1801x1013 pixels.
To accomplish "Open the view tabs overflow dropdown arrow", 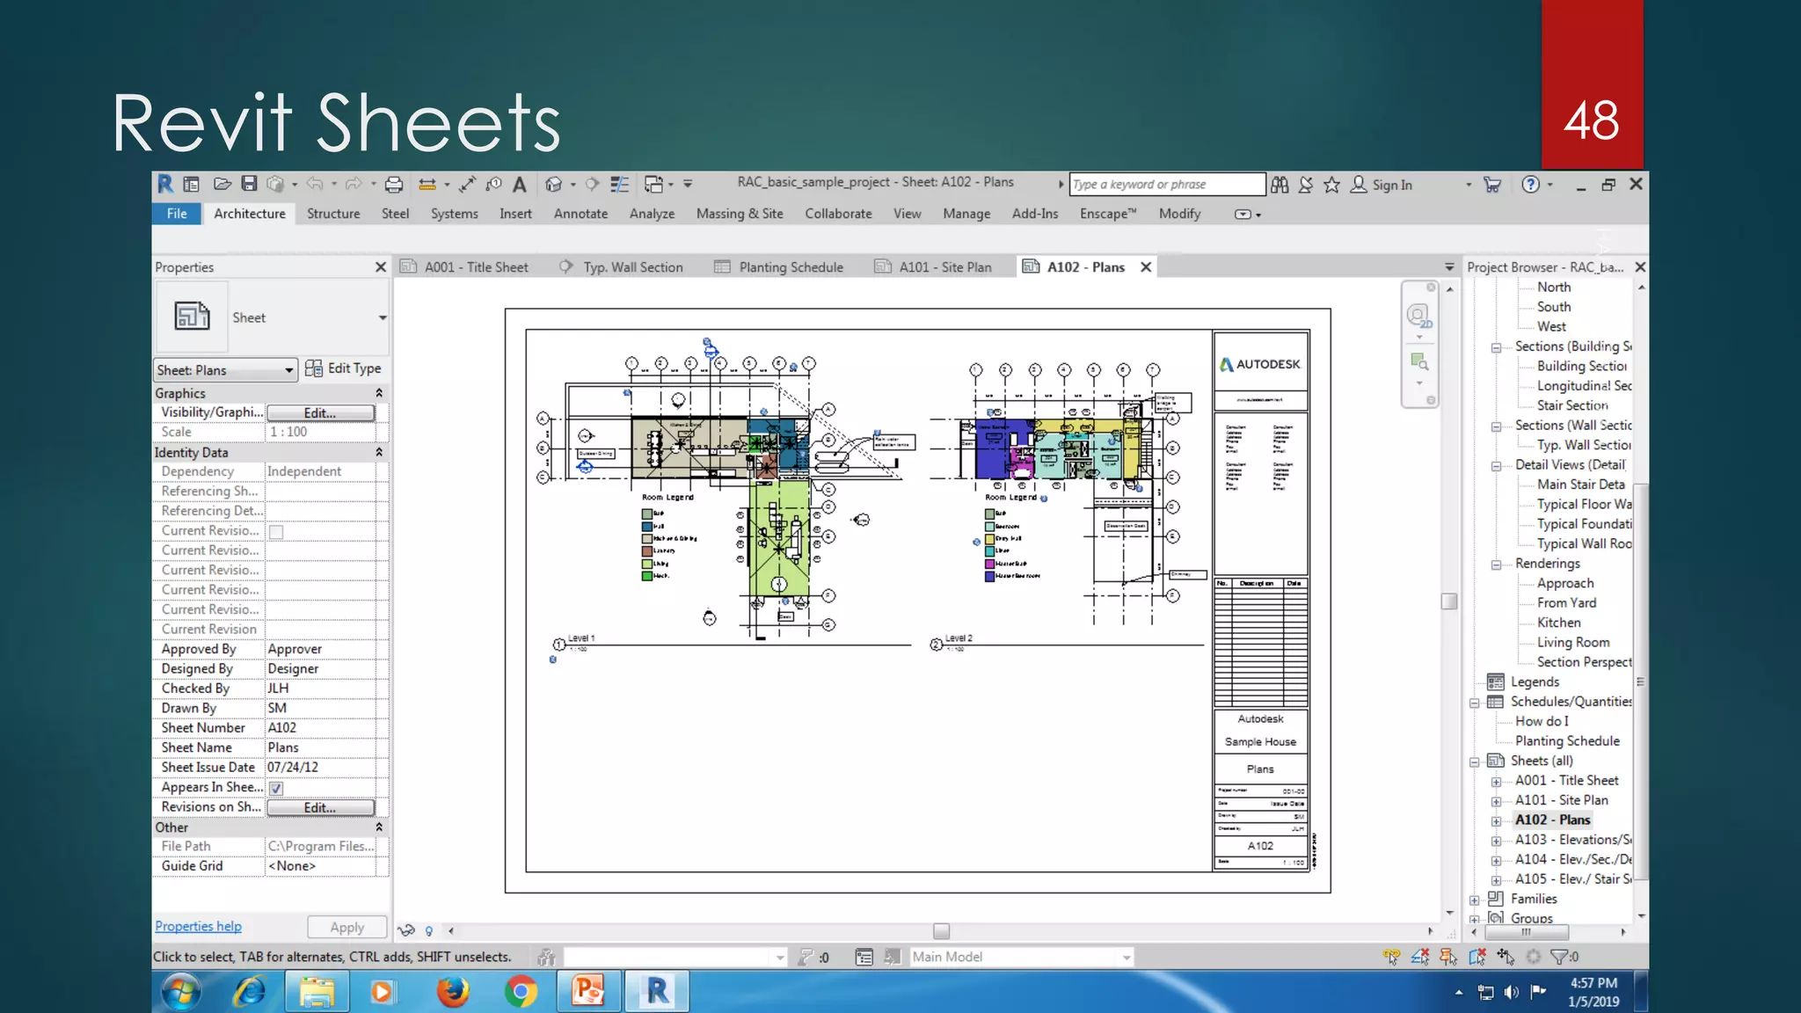I will (1449, 266).
